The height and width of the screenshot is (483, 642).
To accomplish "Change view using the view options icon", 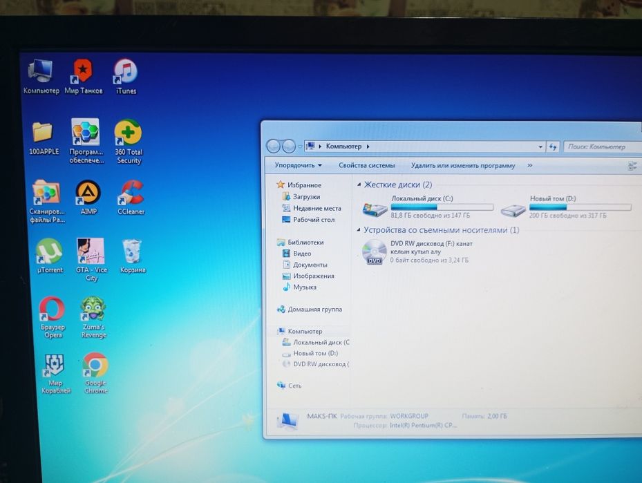I will tap(632, 166).
